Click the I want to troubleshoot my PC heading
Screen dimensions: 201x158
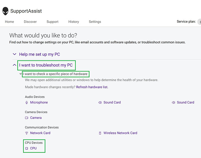point(46,65)
